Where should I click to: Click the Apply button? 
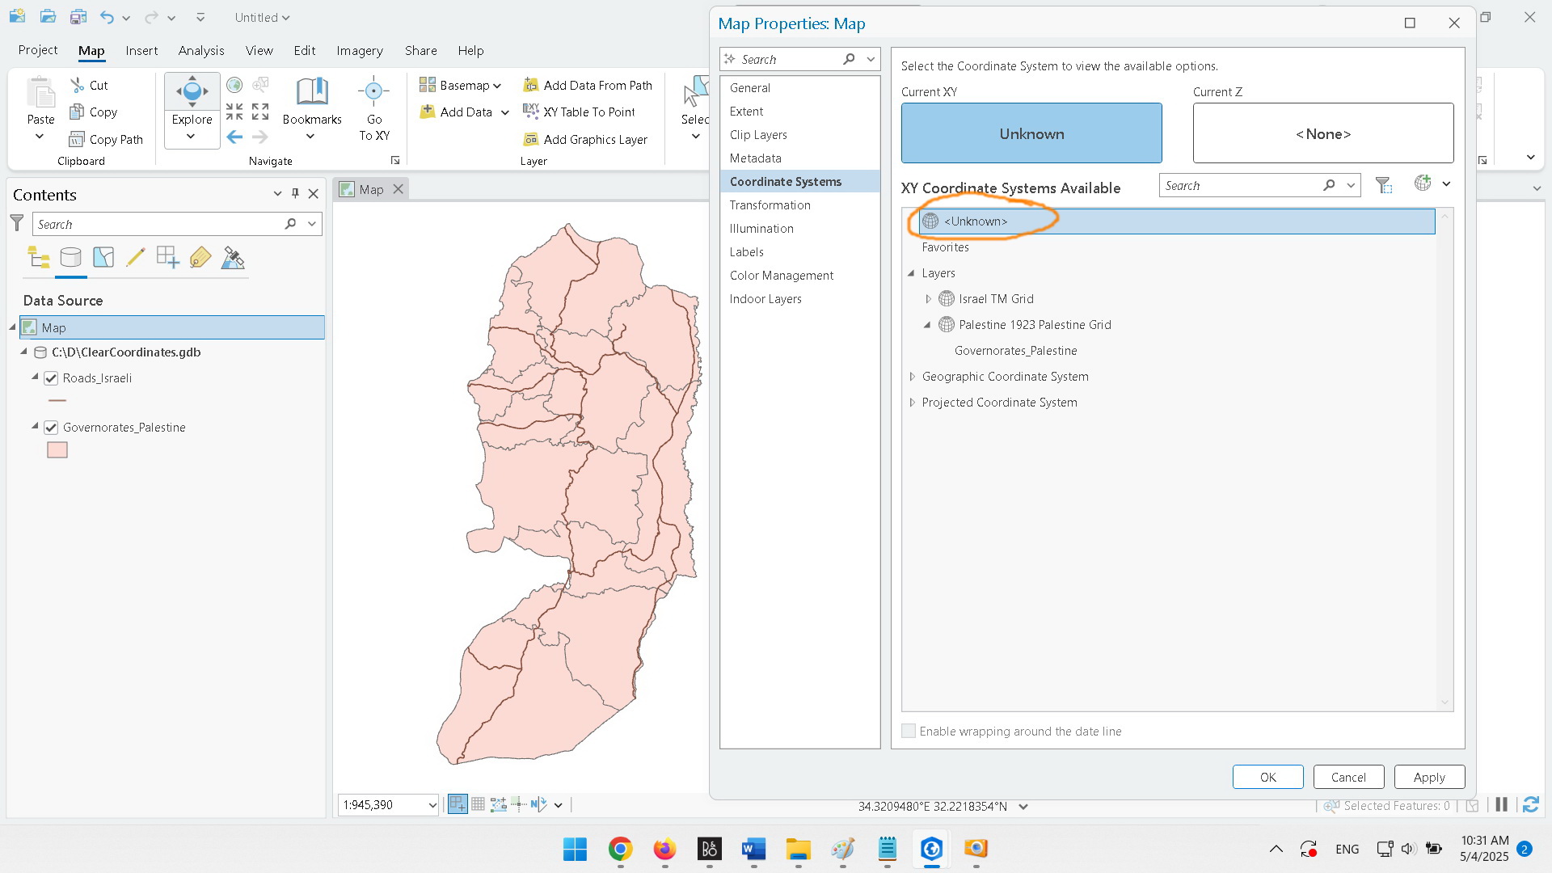(1428, 777)
